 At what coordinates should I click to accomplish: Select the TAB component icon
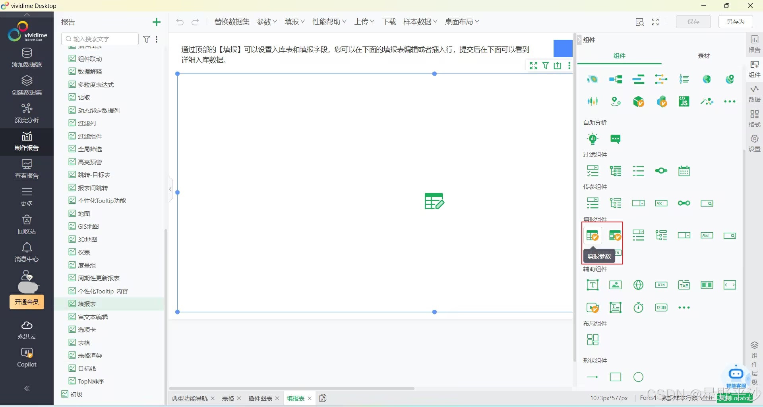click(x=684, y=285)
